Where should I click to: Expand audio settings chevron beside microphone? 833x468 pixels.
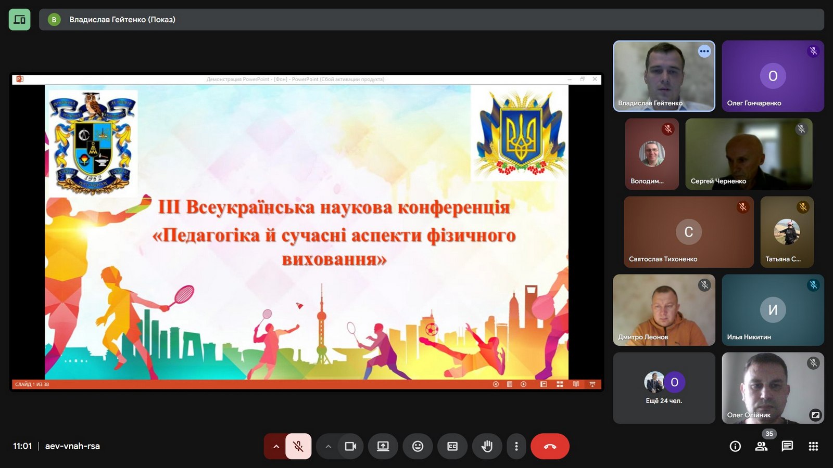click(x=276, y=446)
